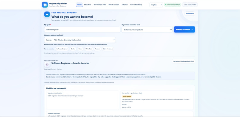Choose the IAS officer example chip
The height and width of the screenshot is (117, 240).
(x=89, y=49)
